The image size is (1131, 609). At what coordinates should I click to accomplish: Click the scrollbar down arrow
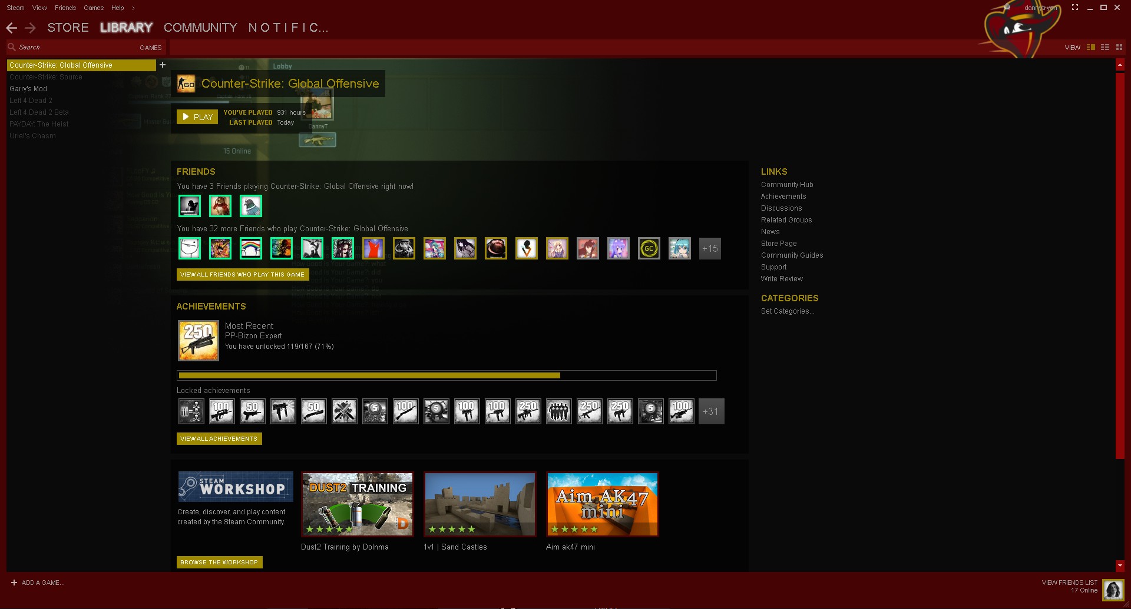tap(1120, 565)
